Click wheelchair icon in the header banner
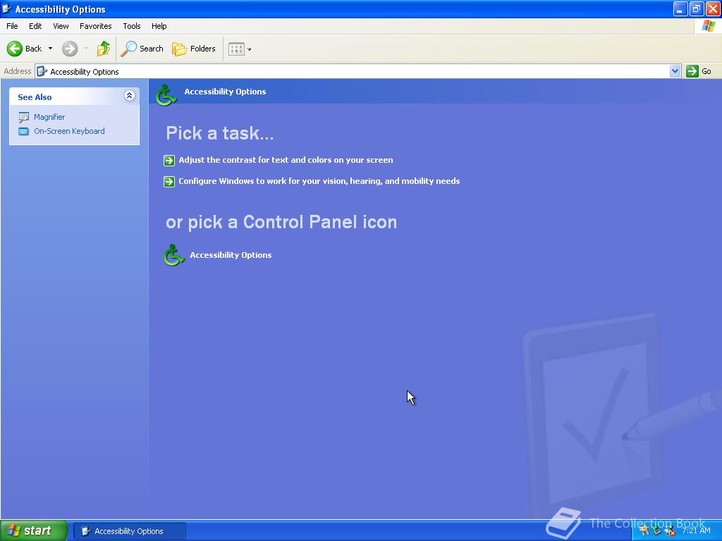722x541 pixels. tap(166, 95)
